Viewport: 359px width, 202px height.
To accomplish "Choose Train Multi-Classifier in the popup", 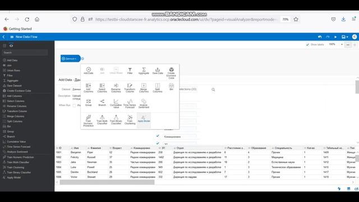I will pyautogui.click(x=102, y=120).
